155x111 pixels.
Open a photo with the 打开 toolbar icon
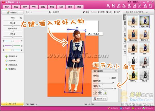108,6
